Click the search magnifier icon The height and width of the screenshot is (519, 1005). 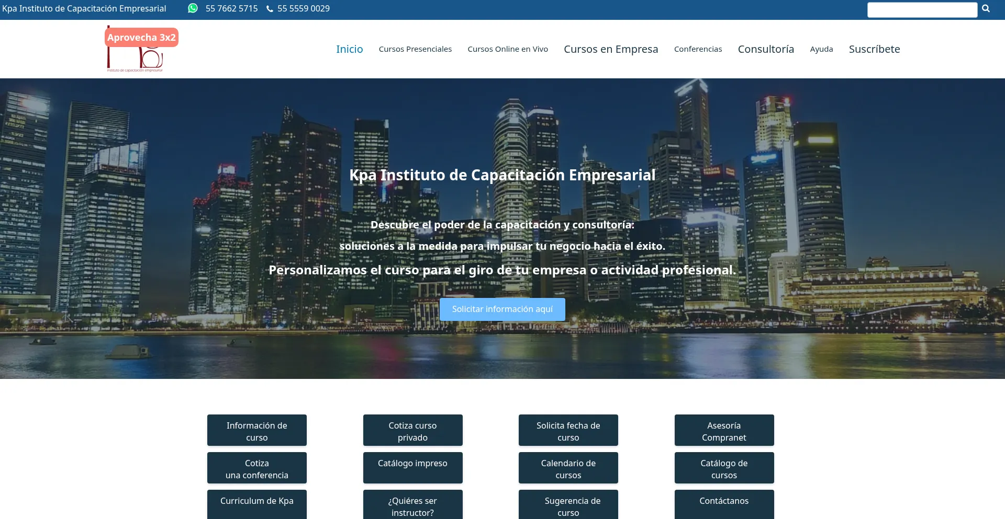click(986, 9)
